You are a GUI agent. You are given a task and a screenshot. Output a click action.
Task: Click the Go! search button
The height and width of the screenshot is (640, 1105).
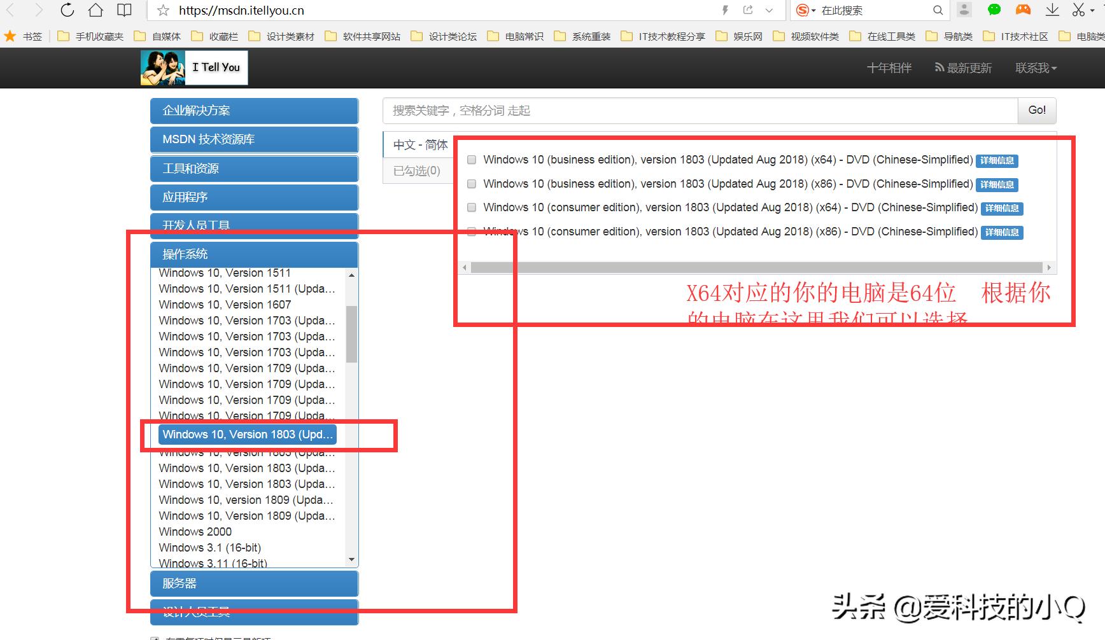click(x=1037, y=110)
